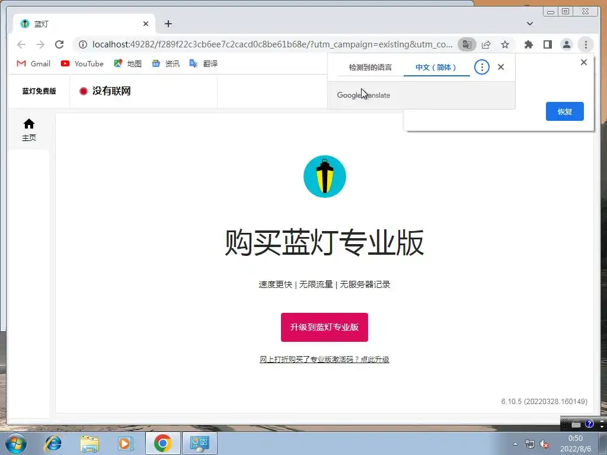Click the address bar URL
The image size is (607, 455).
tap(272, 44)
